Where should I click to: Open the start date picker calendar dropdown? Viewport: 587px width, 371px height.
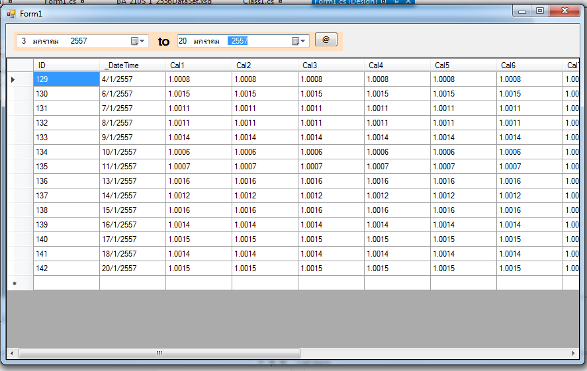(138, 41)
